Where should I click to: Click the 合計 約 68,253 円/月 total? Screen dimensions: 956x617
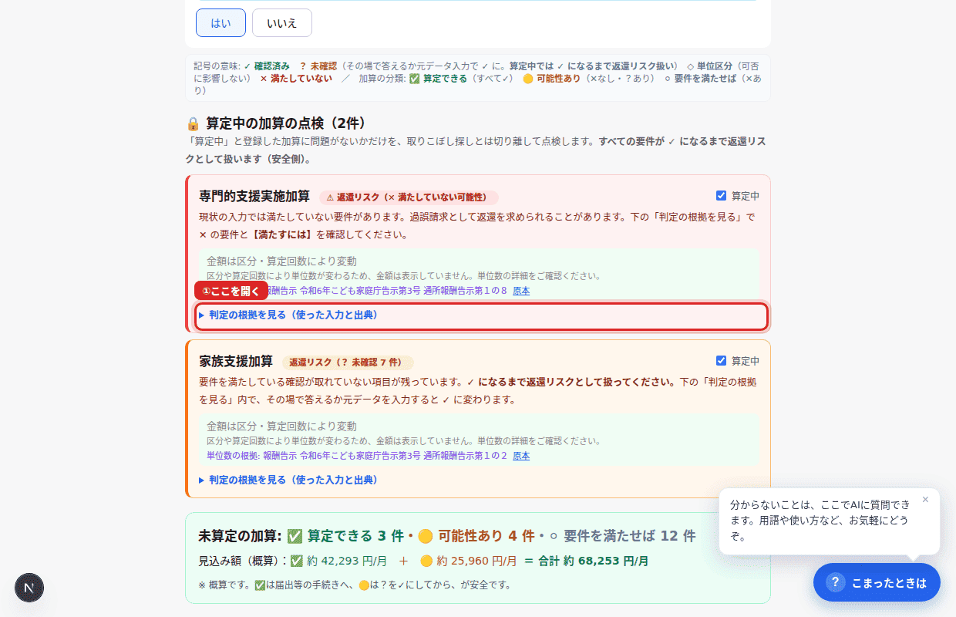[x=592, y=561]
